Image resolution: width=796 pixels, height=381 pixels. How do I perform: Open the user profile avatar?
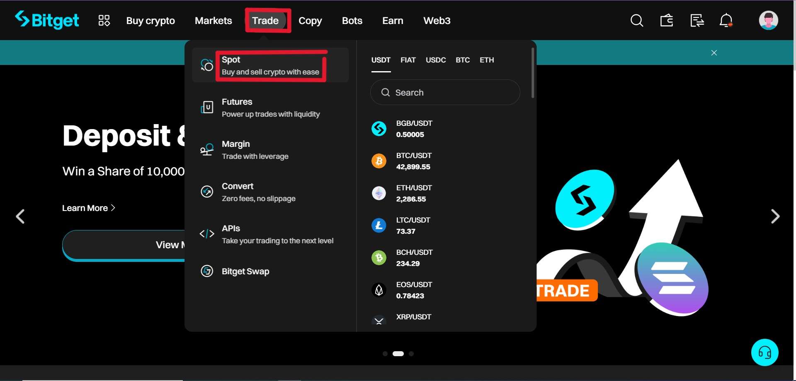[x=768, y=20]
